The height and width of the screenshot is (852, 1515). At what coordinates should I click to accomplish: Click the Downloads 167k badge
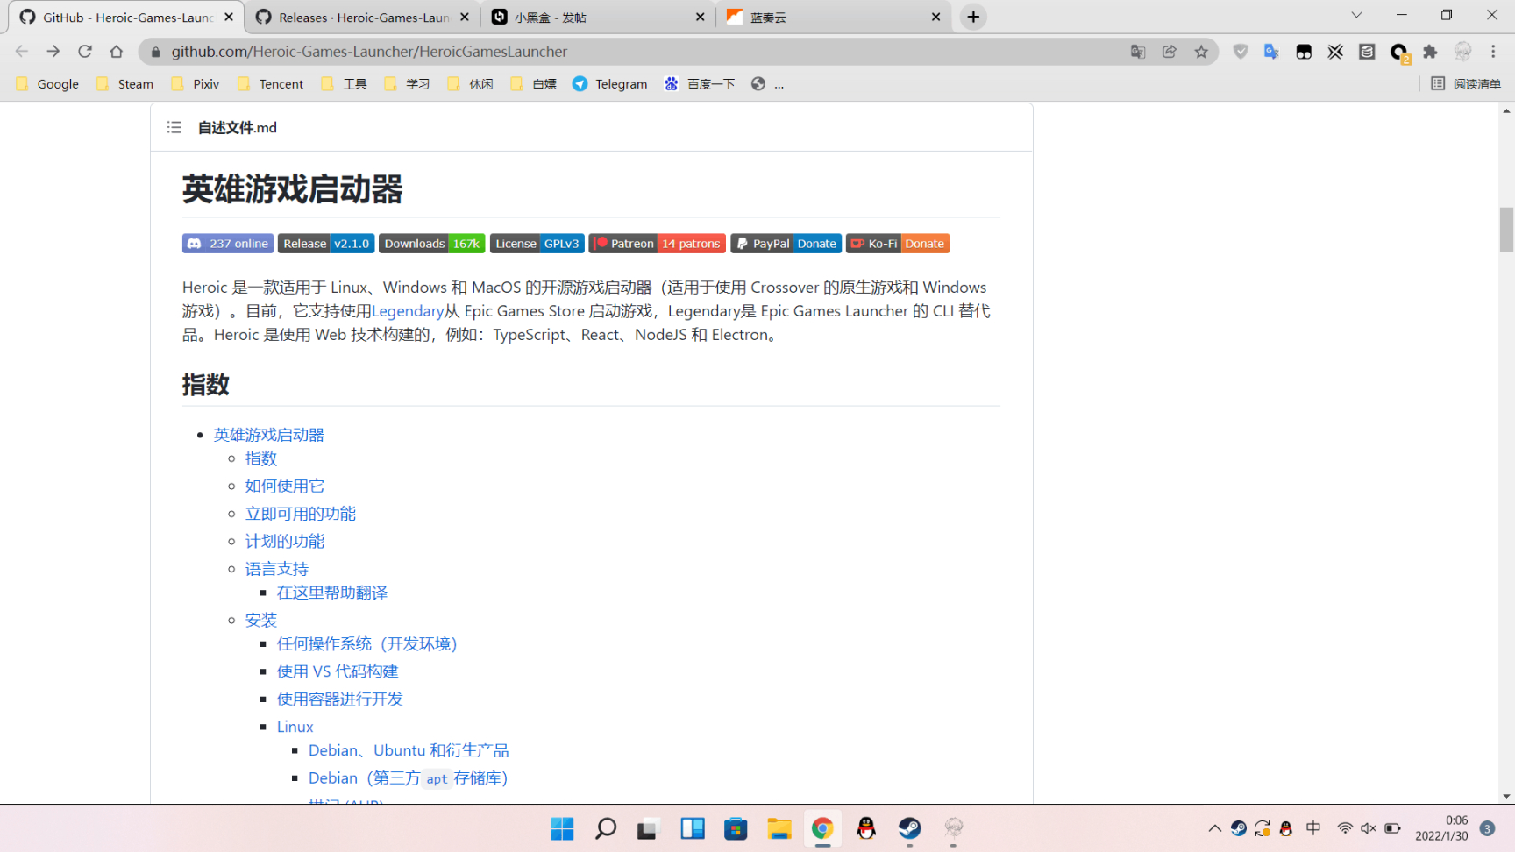(x=432, y=244)
